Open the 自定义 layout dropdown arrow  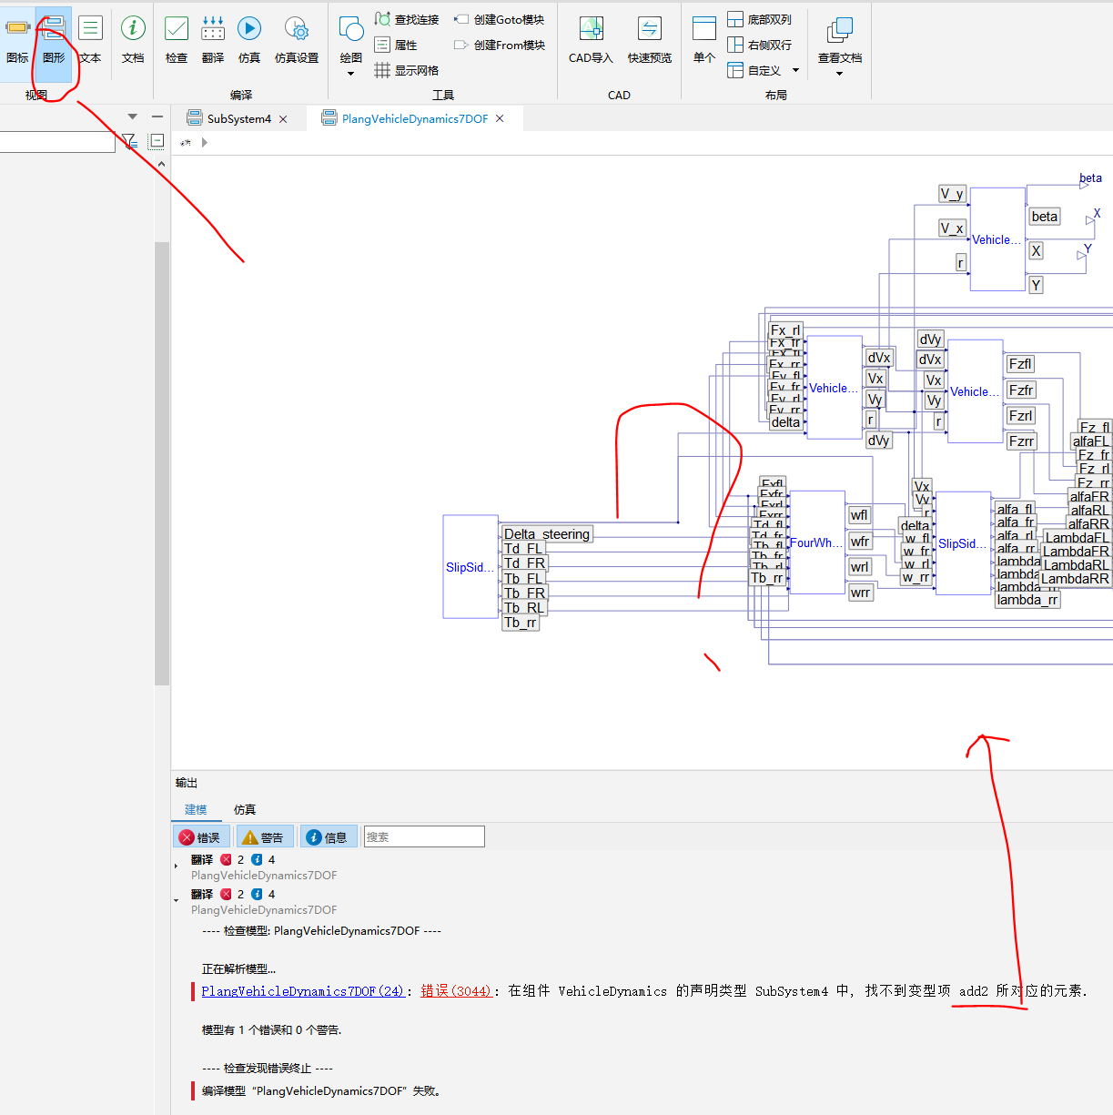[796, 70]
